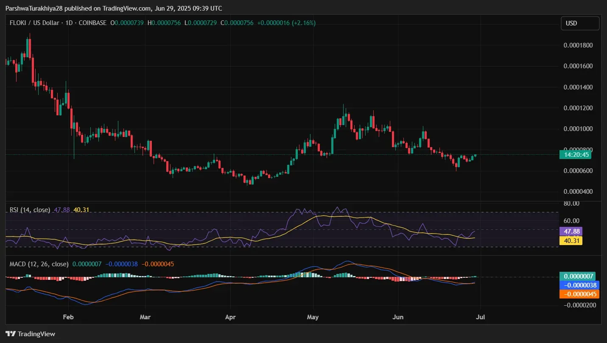
Task: Switch chart currency using the USD tab
Action: point(580,23)
